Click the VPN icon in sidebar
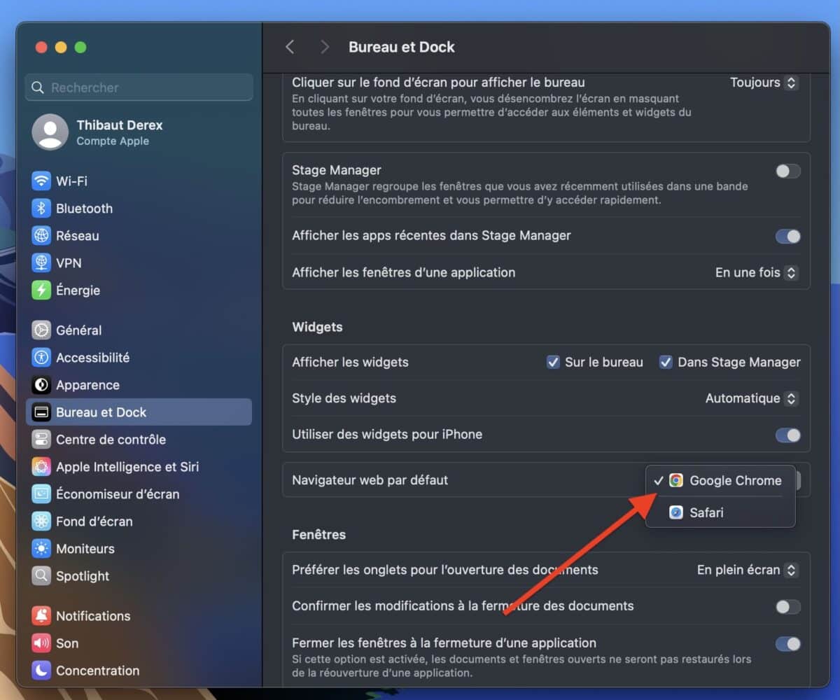840x700 pixels. click(41, 262)
